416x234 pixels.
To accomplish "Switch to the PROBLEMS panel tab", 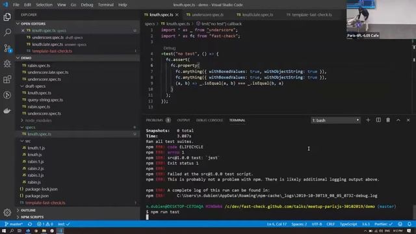I will [x=155, y=120].
